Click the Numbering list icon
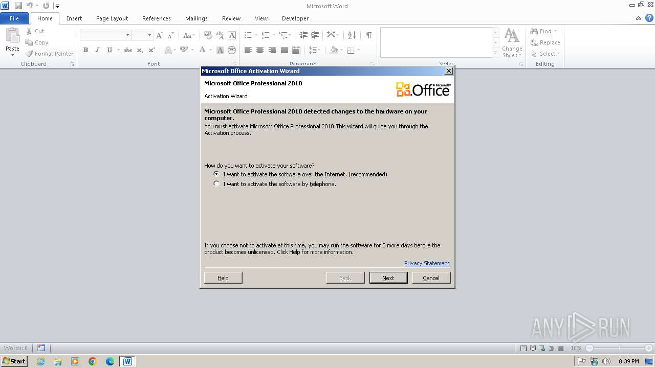This screenshot has width=655, height=368. tap(265, 35)
